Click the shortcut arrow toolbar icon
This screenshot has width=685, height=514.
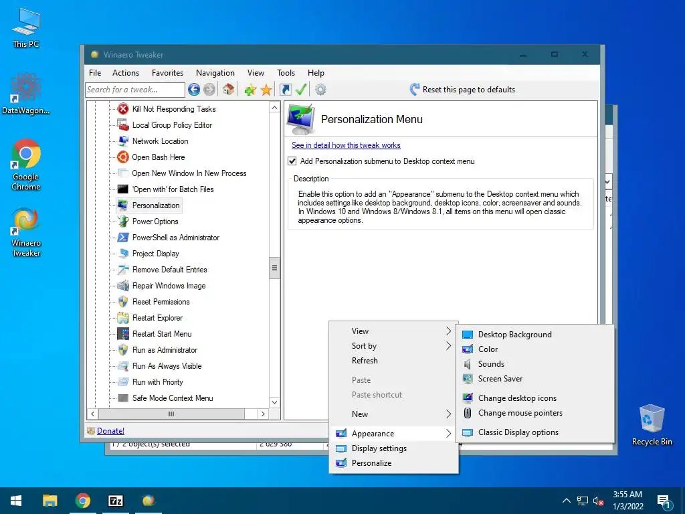[285, 90]
